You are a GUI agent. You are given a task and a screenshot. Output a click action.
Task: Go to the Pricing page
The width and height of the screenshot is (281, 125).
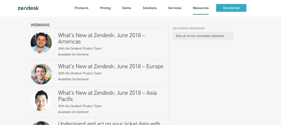(x=105, y=8)
